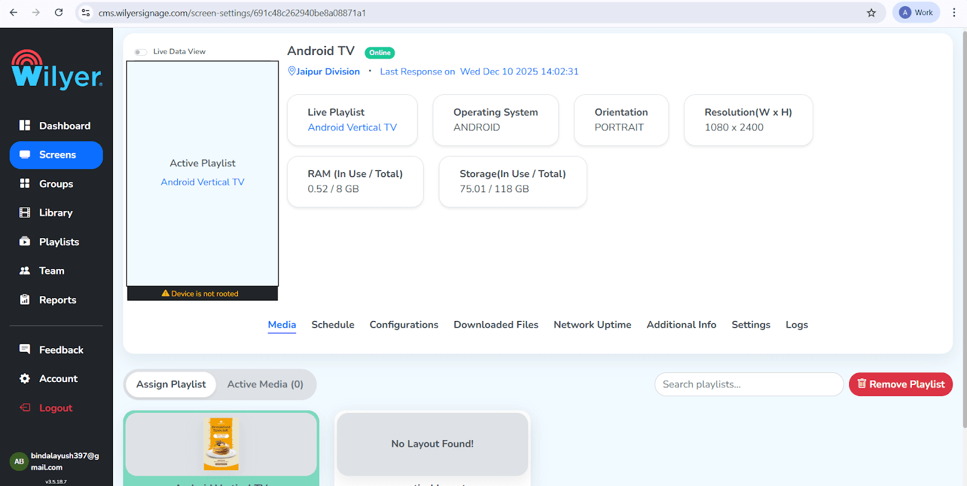Click the Storage value 75.01 / 118 GB
Viewport: 967px width, 486px height.
tap(494, 189)
